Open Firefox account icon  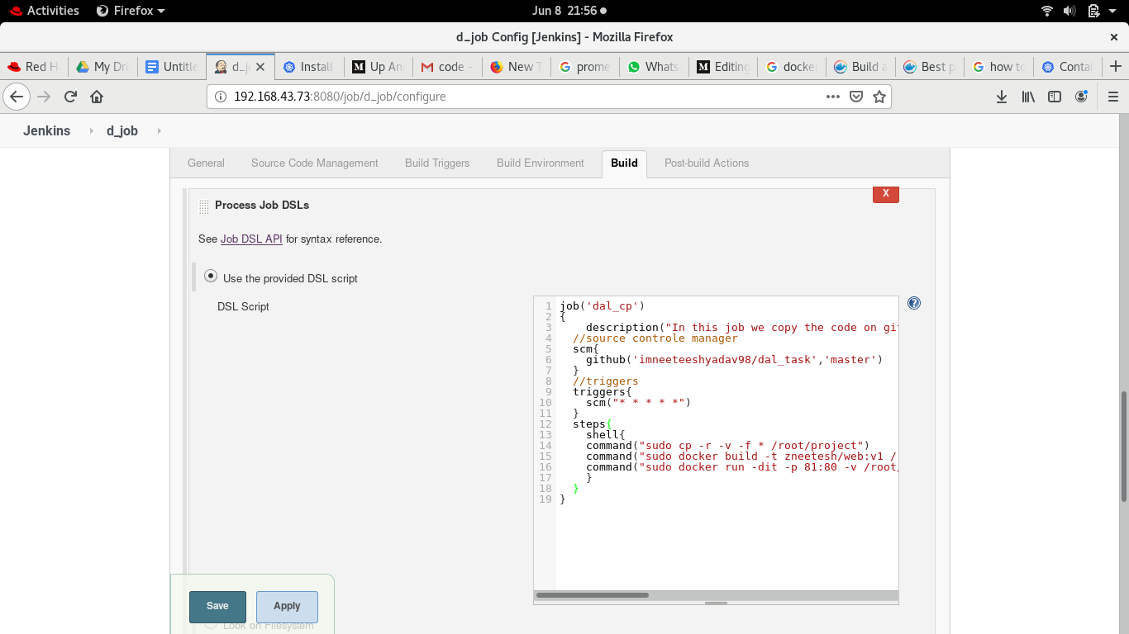pyautogui.click(x=1081, y=97)
